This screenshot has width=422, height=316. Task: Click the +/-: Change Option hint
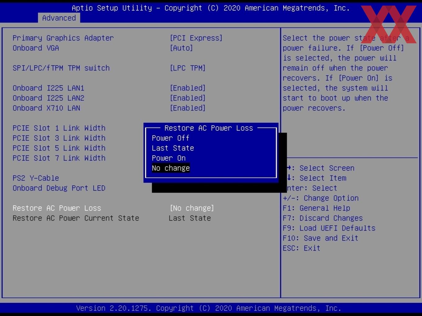tap(321, 198)
